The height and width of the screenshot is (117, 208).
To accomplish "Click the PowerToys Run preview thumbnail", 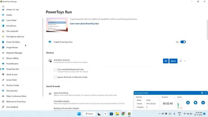I will point(57,25).
